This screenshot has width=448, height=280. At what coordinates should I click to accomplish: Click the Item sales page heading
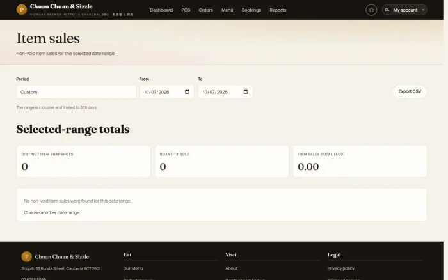click(x=48, y=38)
